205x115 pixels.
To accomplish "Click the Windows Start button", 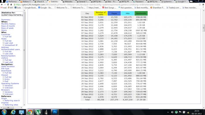I will coord(4,112).
